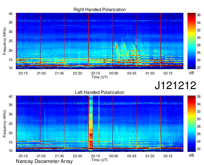Click the Right Handed plot's color bar
The image size is (204, 165).
191,41
